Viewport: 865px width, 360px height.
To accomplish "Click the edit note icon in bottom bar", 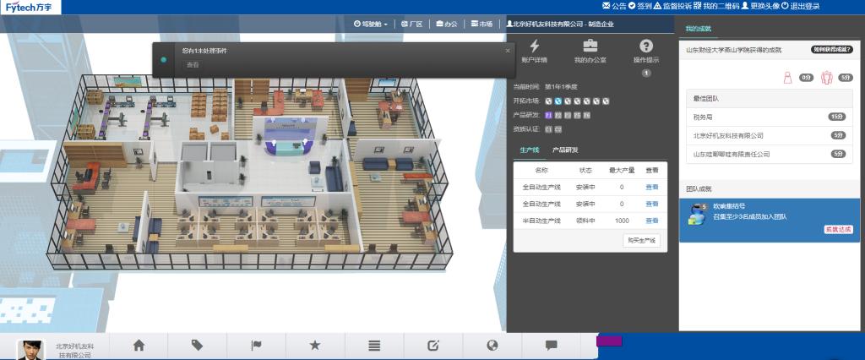I will tap(433, 345).
